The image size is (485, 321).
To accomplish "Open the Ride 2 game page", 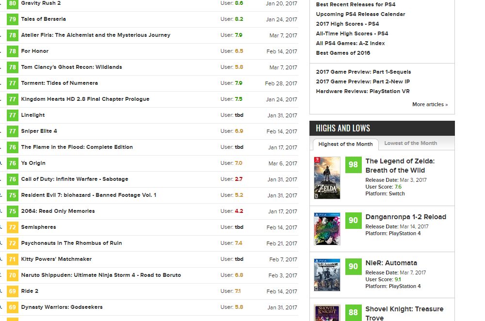I will click(30, 291).
